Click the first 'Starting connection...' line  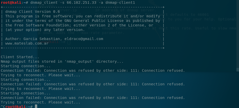[26, 66]
